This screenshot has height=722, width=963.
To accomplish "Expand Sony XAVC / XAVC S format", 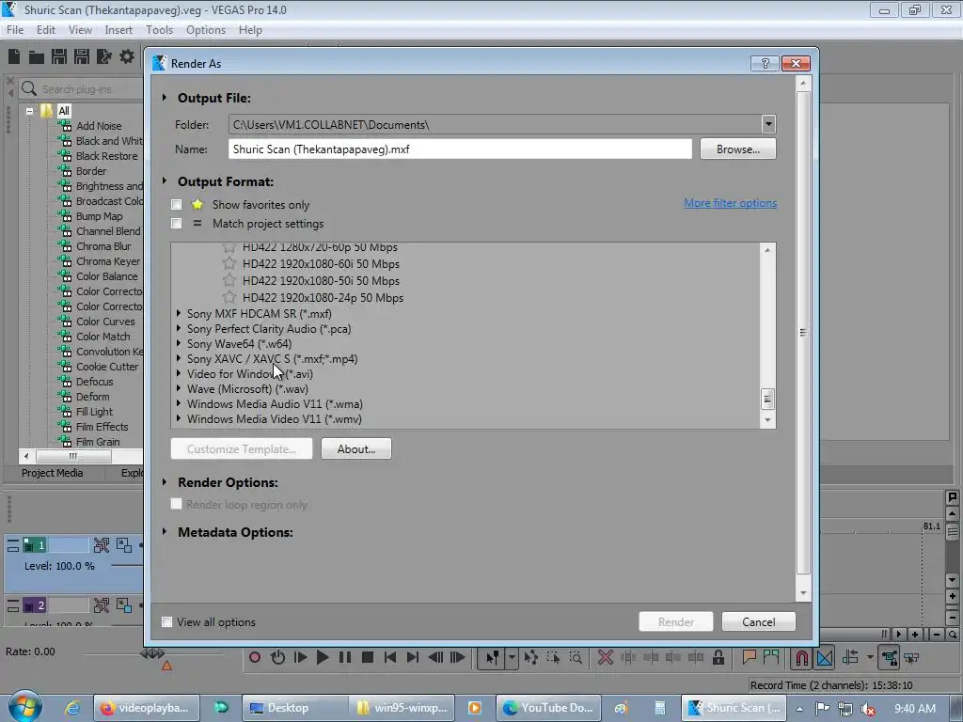I will tap(178, 358).
